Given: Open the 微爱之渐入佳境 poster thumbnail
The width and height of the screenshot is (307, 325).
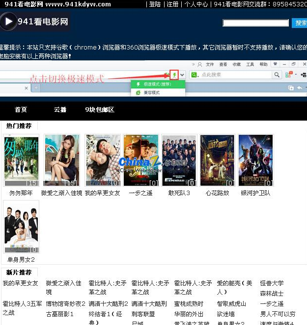Looking at the screenshot, I should click(x=62, y=160).
